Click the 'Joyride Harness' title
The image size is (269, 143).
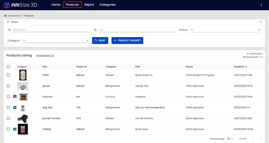(144, 118)
